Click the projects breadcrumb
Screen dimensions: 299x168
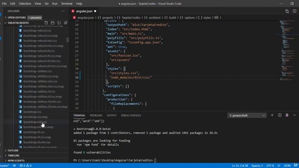(x=107, y=18)
